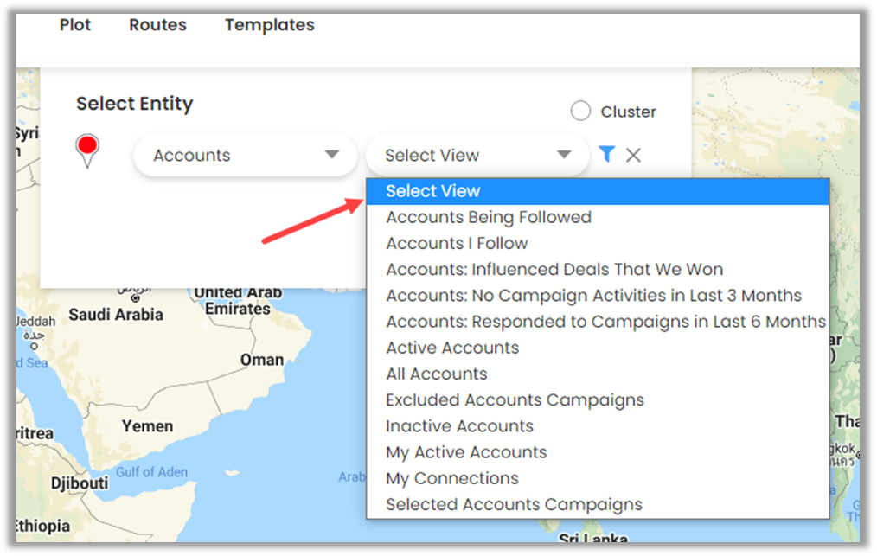The width and height of the screenshot is (877, 556).
Task: Choose the Active Accounts view
Action: 452,348
